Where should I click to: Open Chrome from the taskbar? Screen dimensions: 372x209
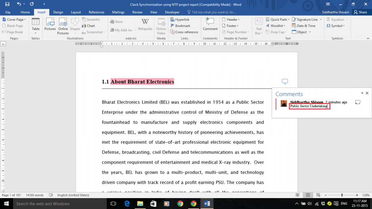coord(194,204)
